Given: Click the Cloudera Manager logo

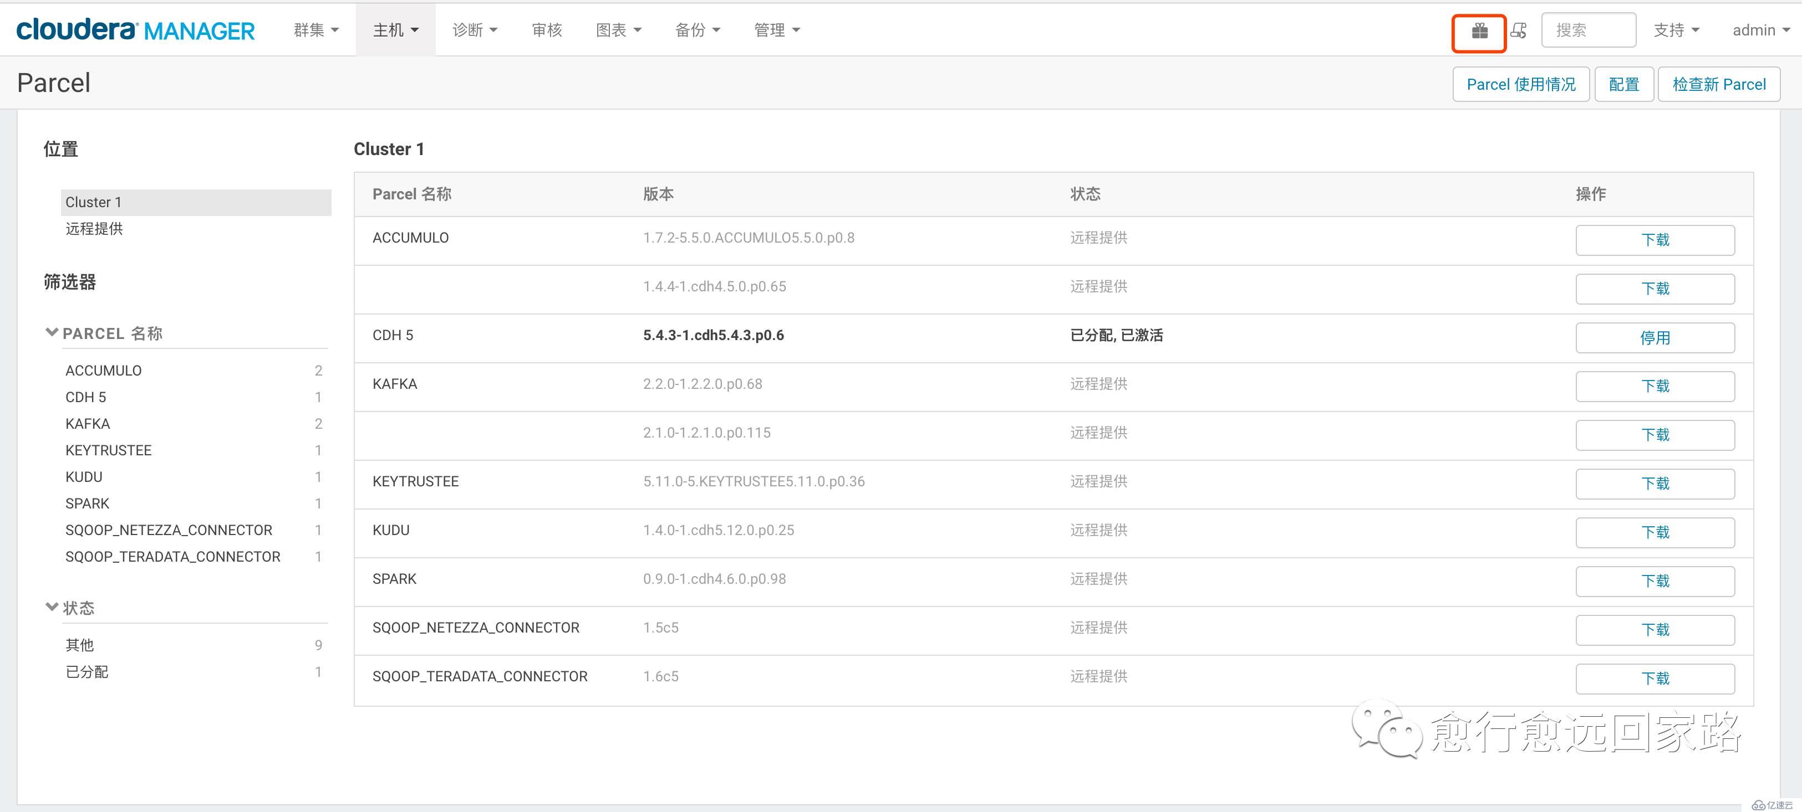Looking at the screenshot, I should click(136, 29).
